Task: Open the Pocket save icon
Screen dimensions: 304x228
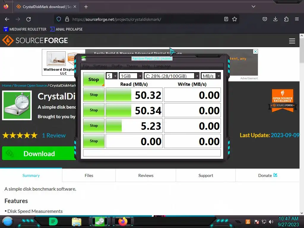Action: [265, 19]
